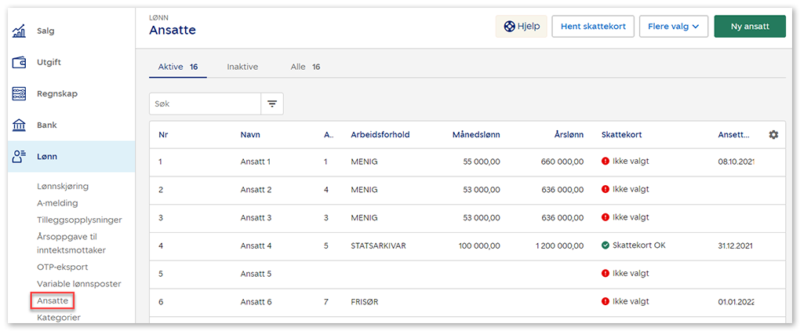The image size is (800, 331).
Task: Click the Ny ansatt button
Action: [x=750, y=26]
